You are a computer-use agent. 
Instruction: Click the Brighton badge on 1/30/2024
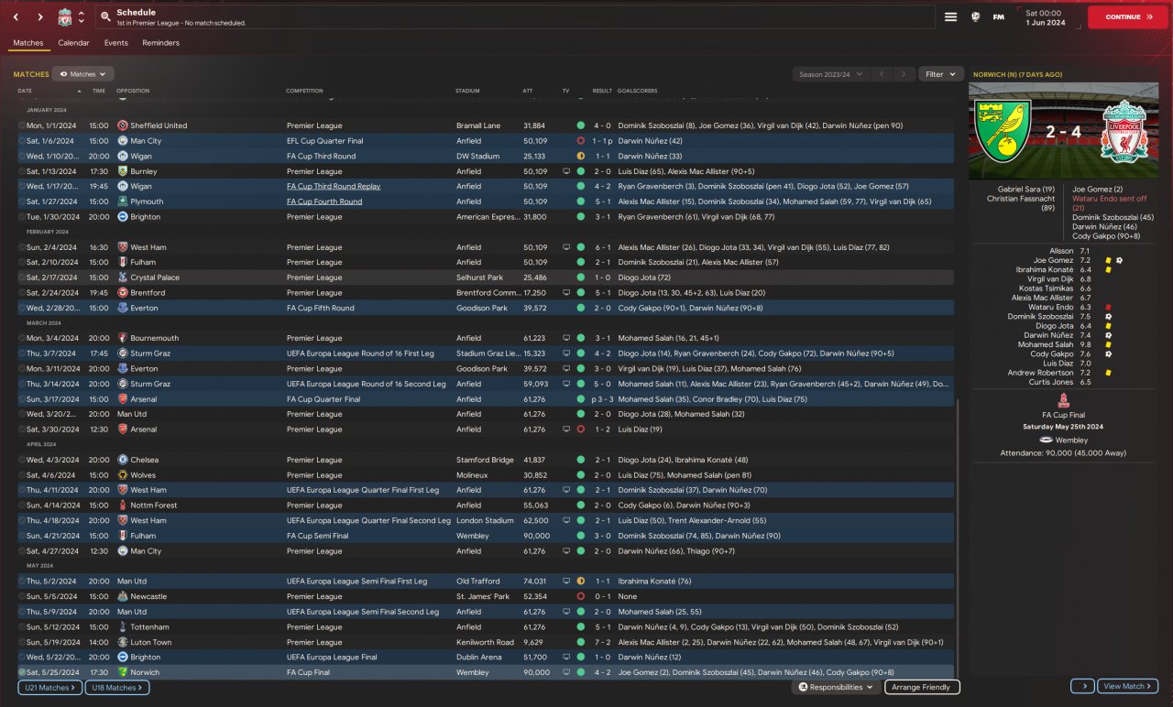pos(123,217)
